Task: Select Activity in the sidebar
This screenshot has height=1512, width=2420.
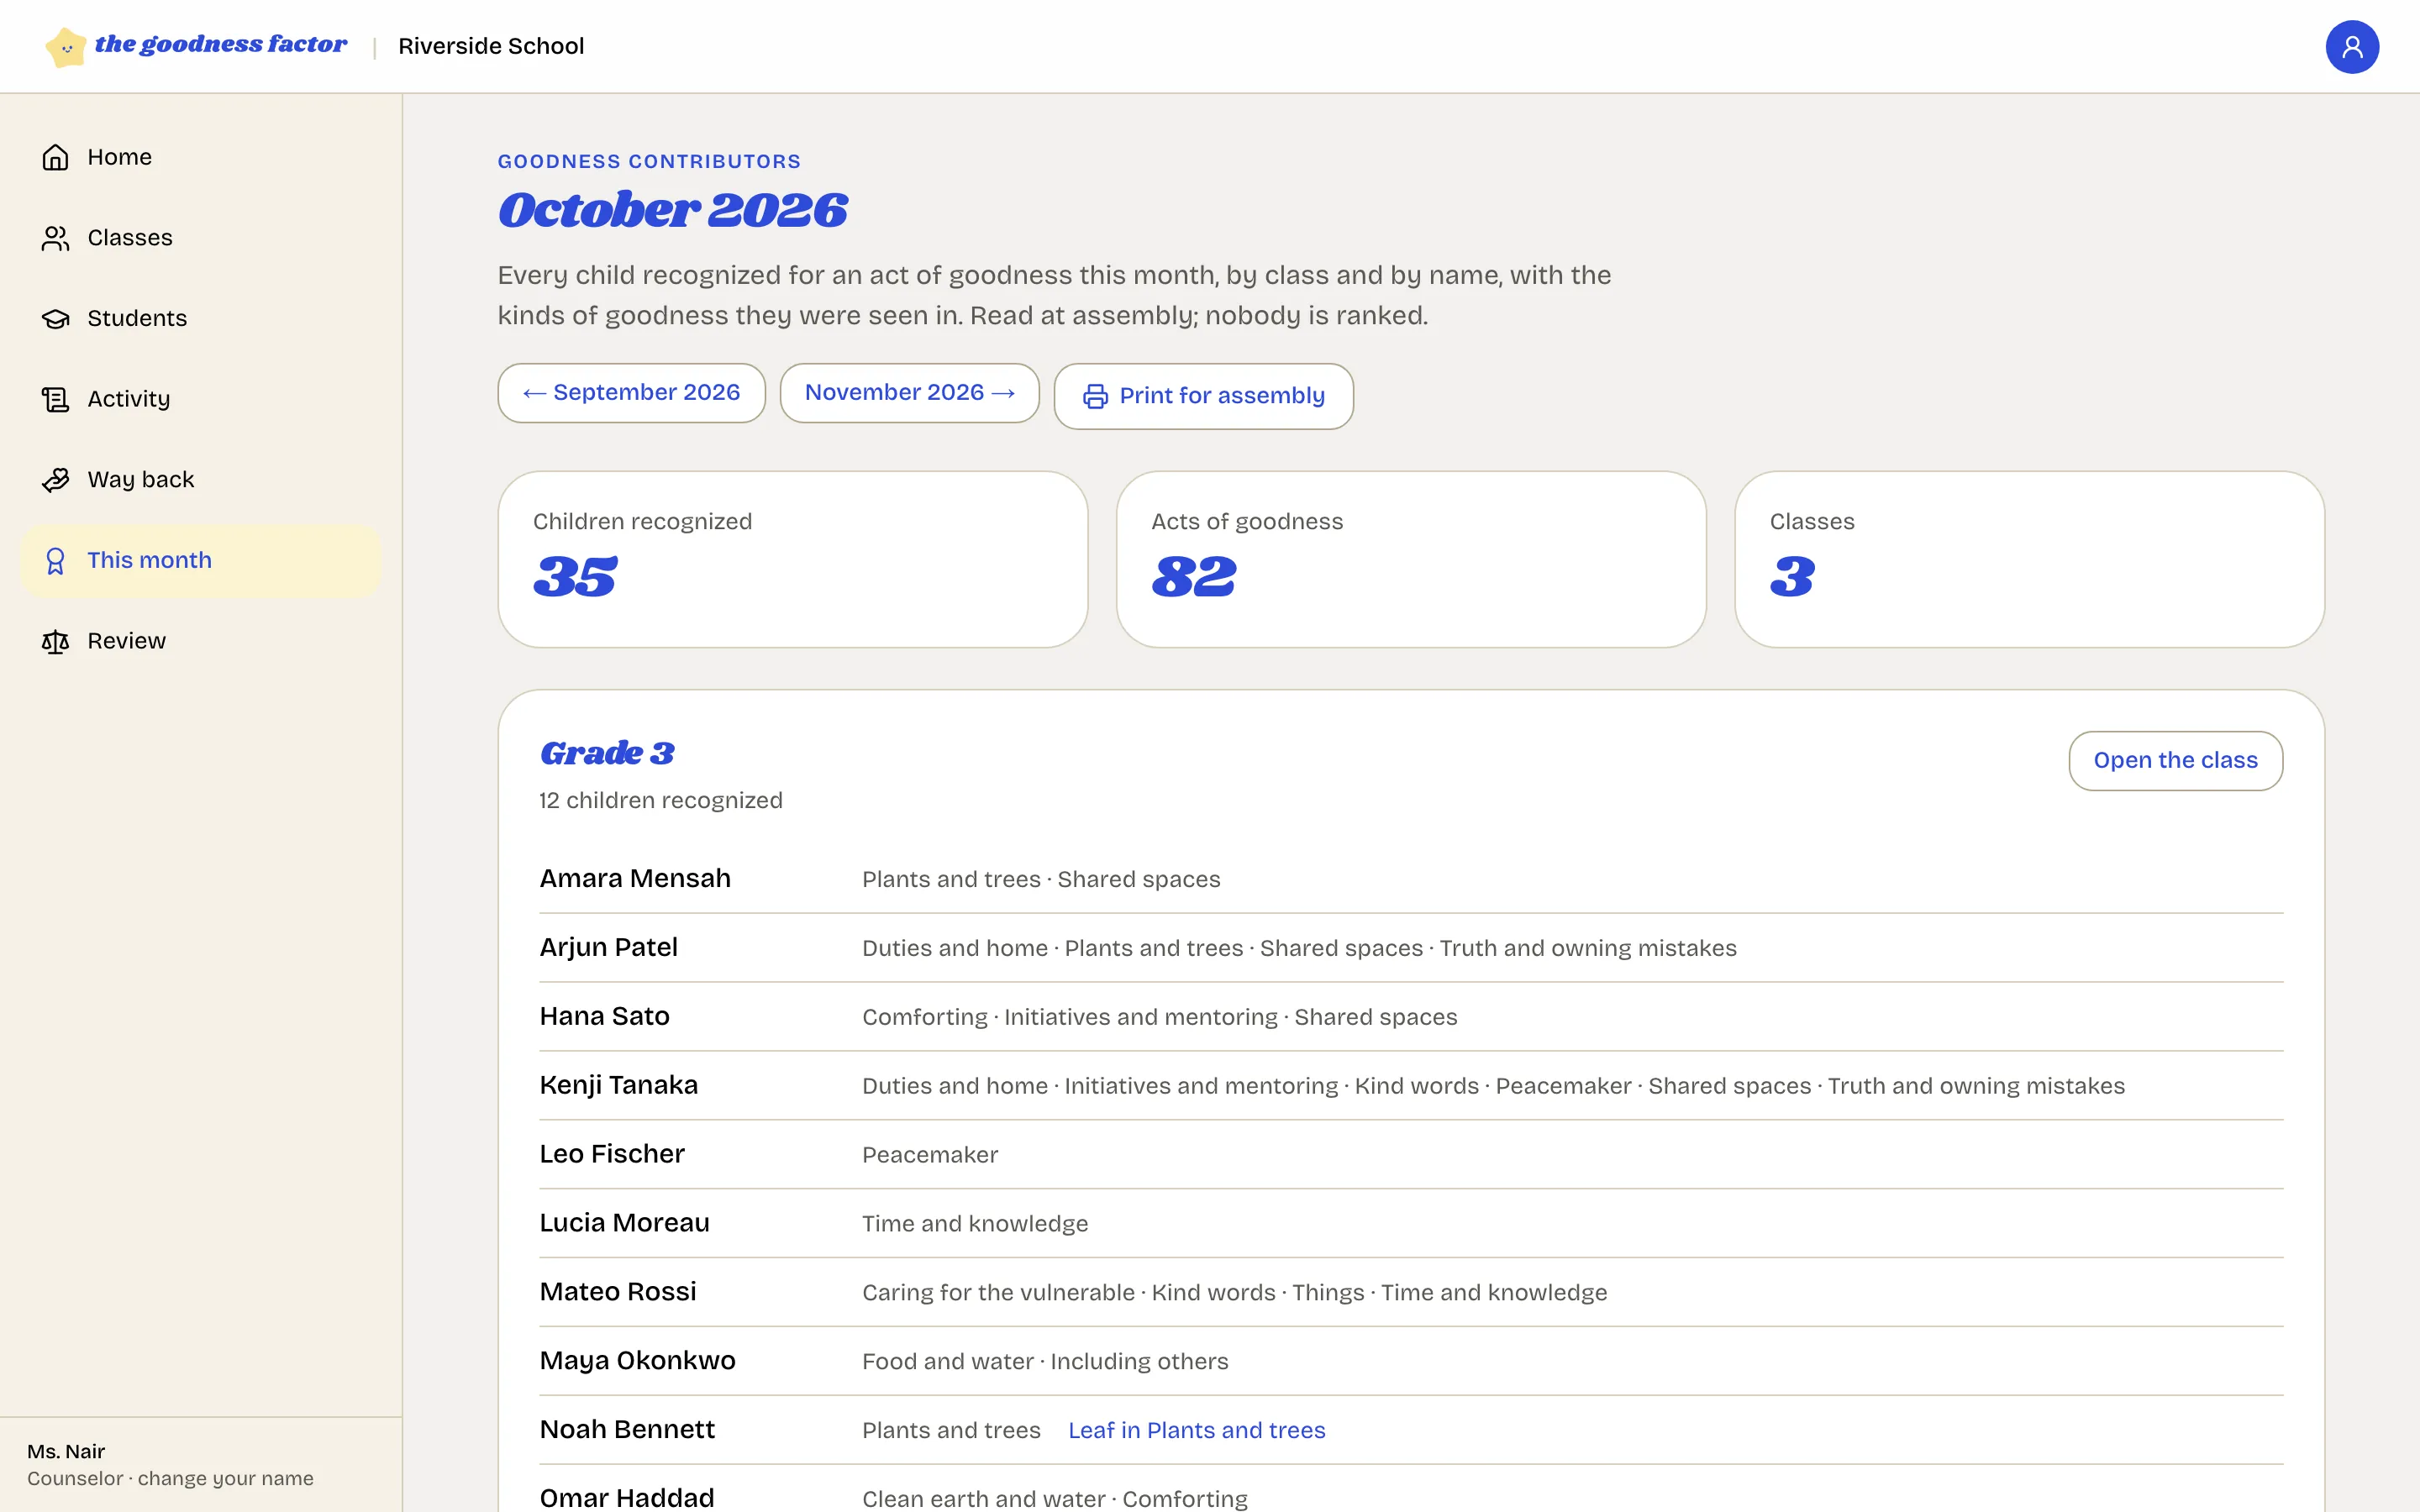Action: pyautogui.click(x=201, y=399)
